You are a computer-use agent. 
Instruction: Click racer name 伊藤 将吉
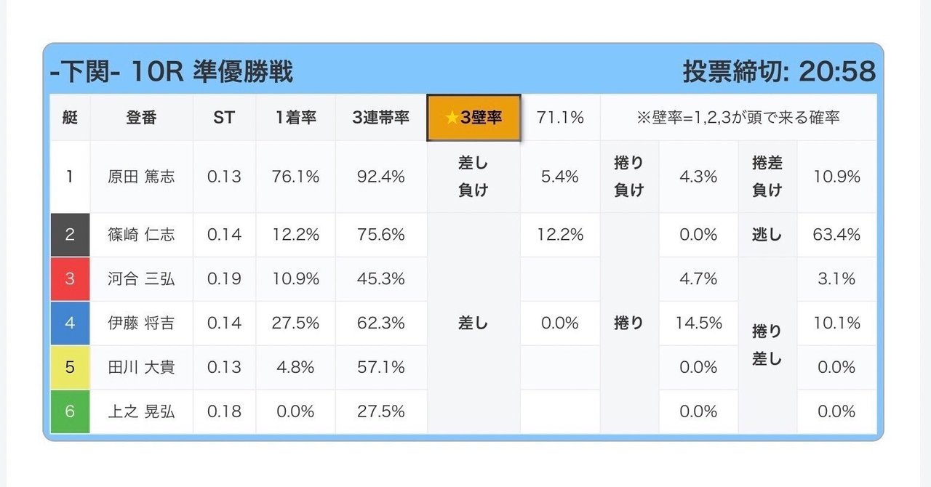coord(141,323)
